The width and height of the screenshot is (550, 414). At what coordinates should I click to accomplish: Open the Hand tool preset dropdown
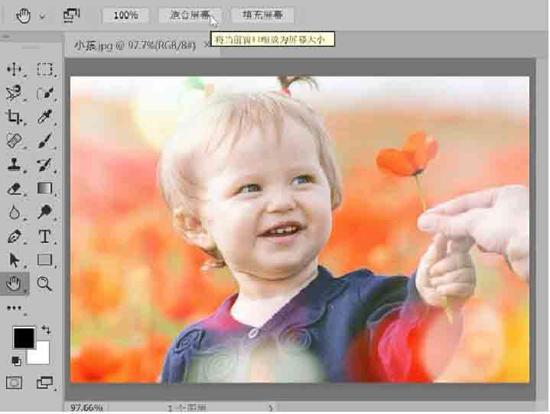(x=42, y=16)
